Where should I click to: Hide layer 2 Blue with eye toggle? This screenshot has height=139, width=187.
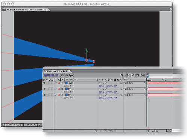[45, 89]
